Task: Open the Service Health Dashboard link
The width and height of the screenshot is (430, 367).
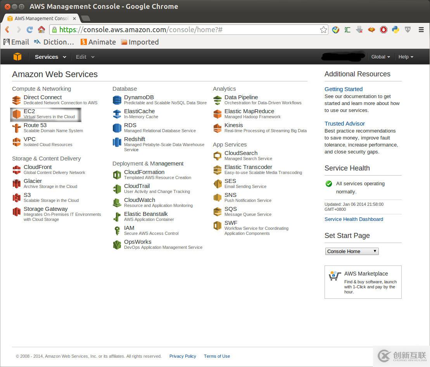Action: click(354, 219)
